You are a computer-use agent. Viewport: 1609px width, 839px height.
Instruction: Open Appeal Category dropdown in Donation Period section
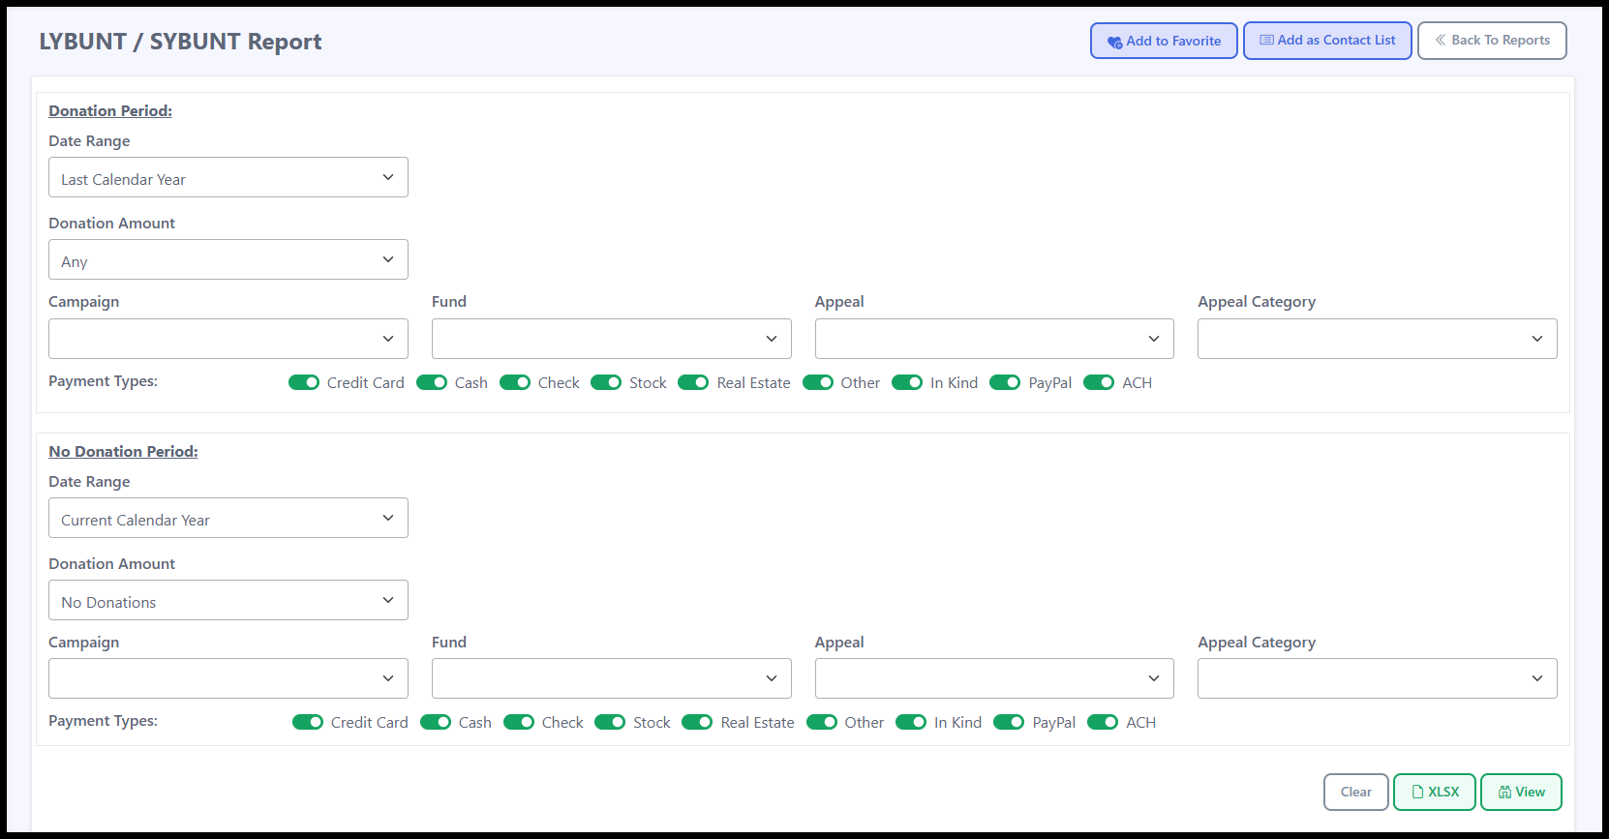1378,339
